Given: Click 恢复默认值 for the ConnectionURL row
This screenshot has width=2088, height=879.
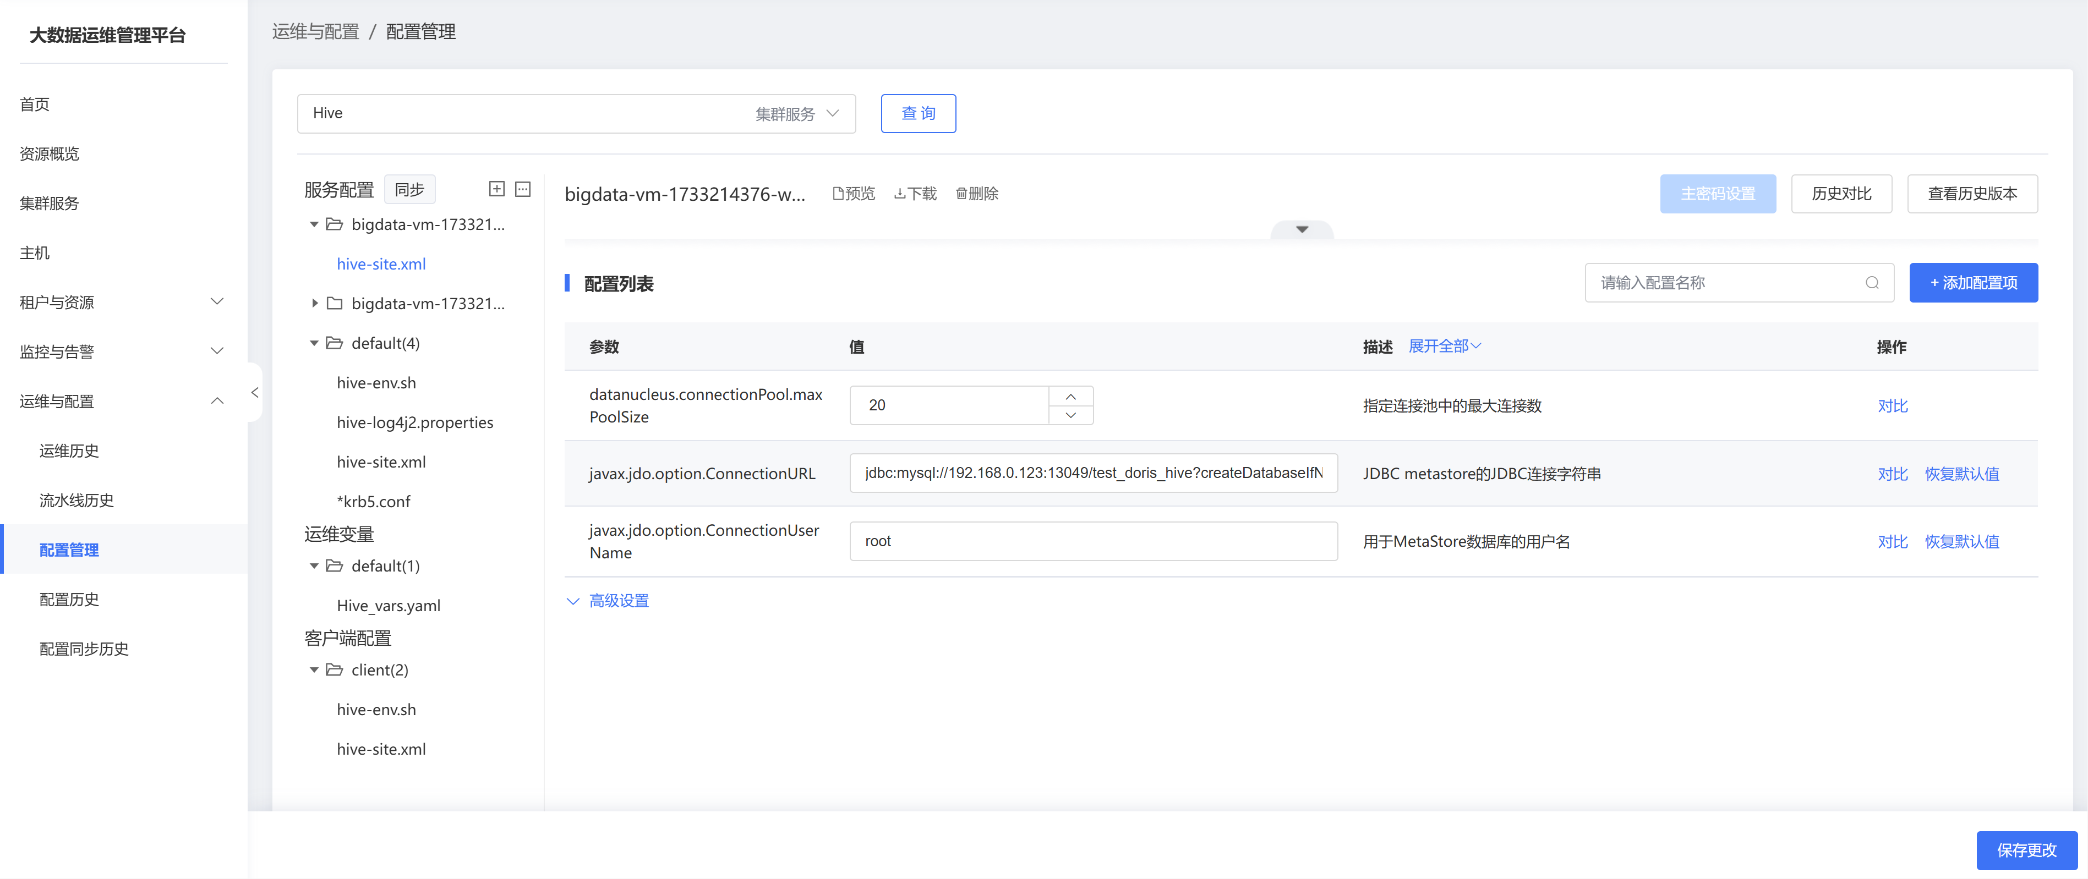Looking at the screenshot, I should coord(1961,474).
